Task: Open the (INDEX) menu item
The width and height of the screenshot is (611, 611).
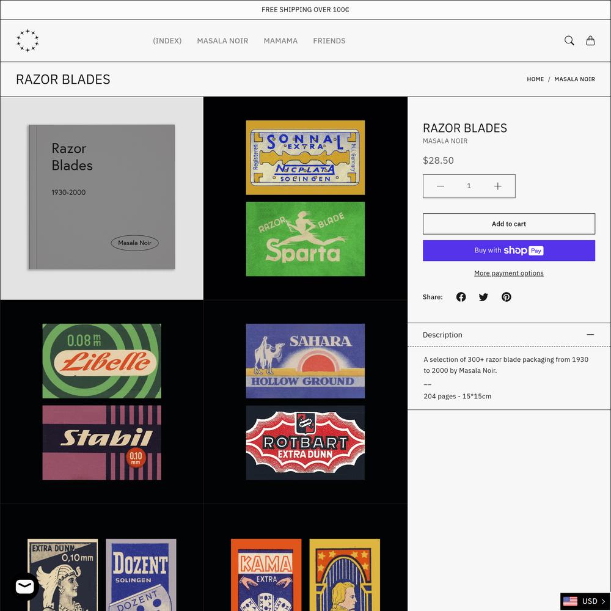Action: point(167,41)
